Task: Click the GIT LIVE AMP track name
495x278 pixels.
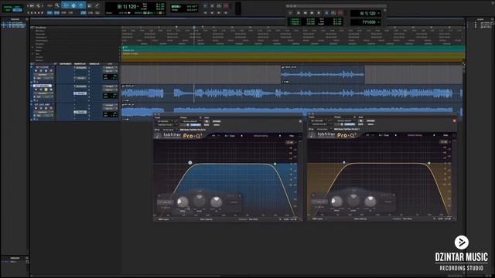Action: tap(43, 104)
